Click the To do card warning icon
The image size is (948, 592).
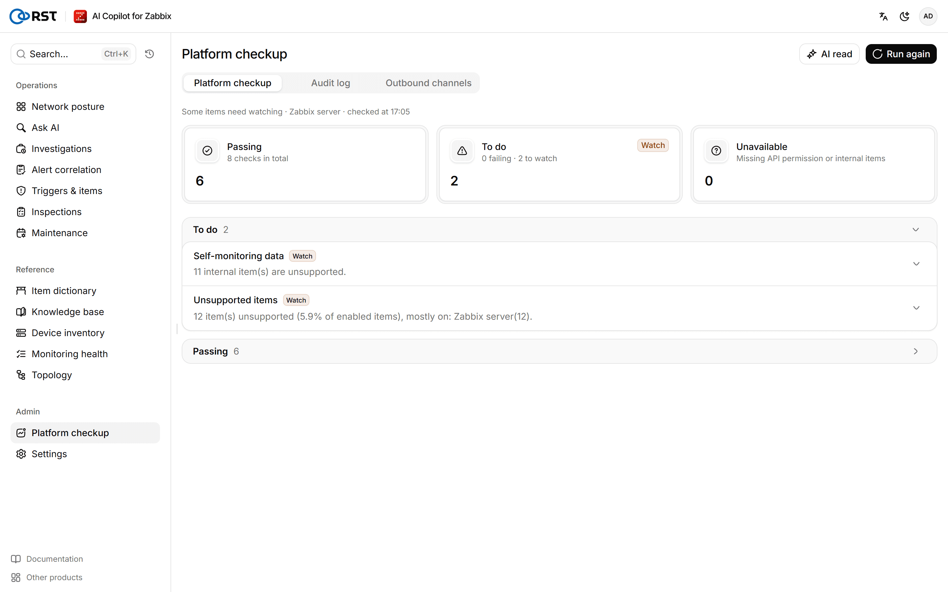462,151
